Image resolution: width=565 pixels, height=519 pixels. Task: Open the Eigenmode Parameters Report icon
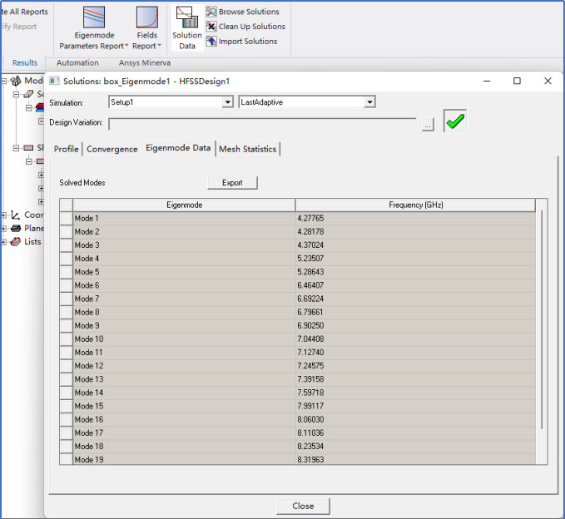[94, 17]
